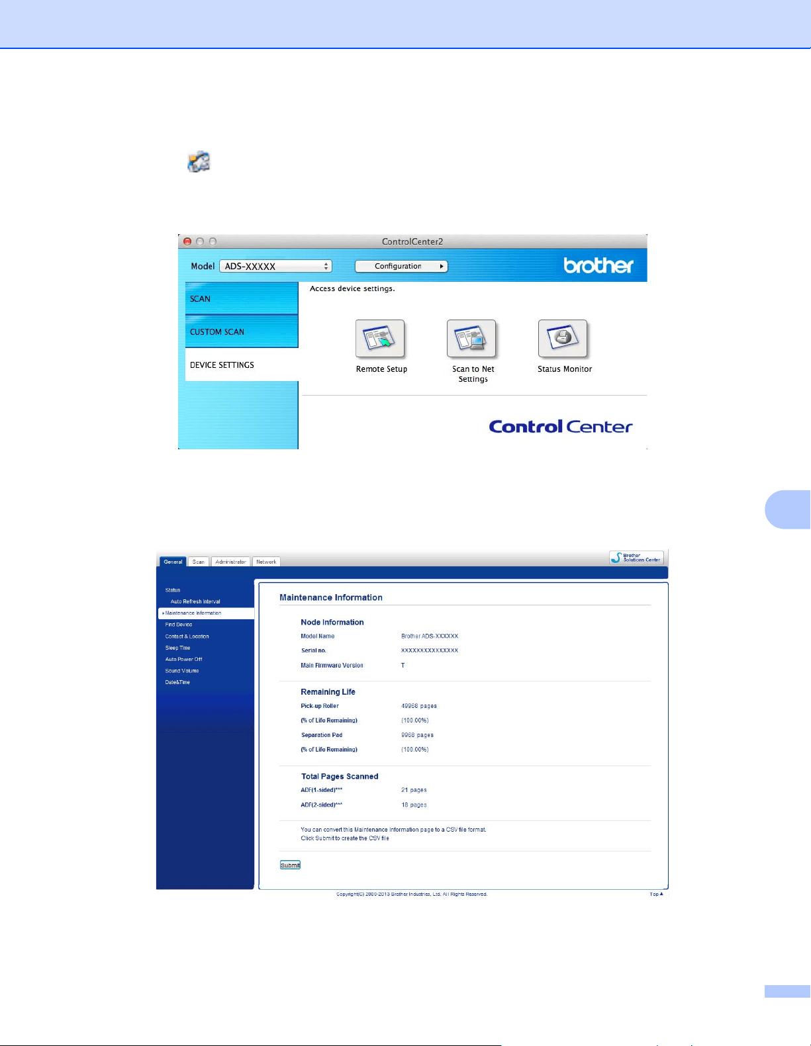Open the Date&Time sidebar link
This screenshot has height=1046, width=811.
[177, 682]
